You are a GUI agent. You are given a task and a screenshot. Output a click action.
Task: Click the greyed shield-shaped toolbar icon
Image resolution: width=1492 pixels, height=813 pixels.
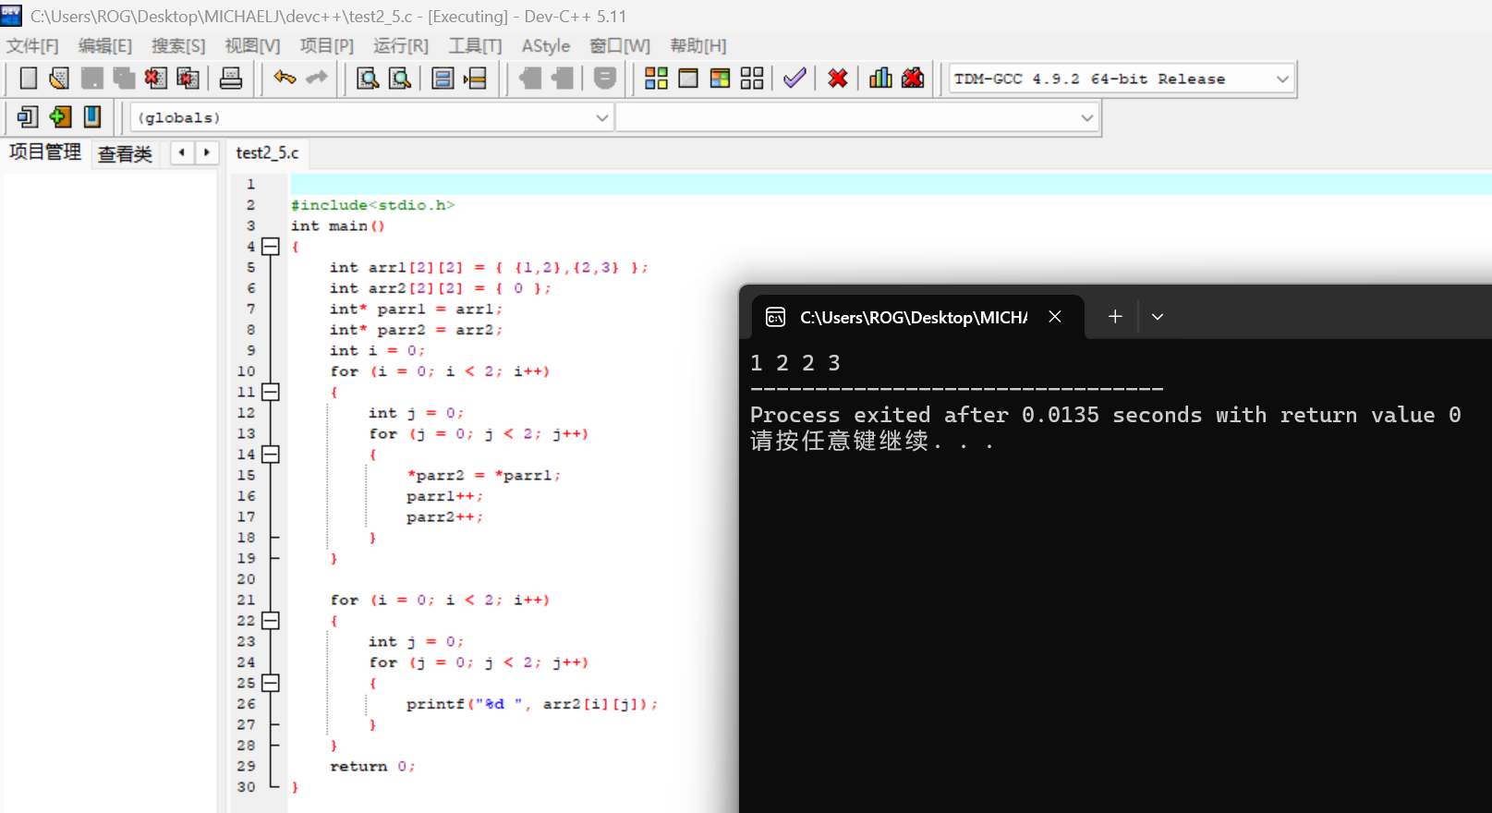tap(605, 79)
